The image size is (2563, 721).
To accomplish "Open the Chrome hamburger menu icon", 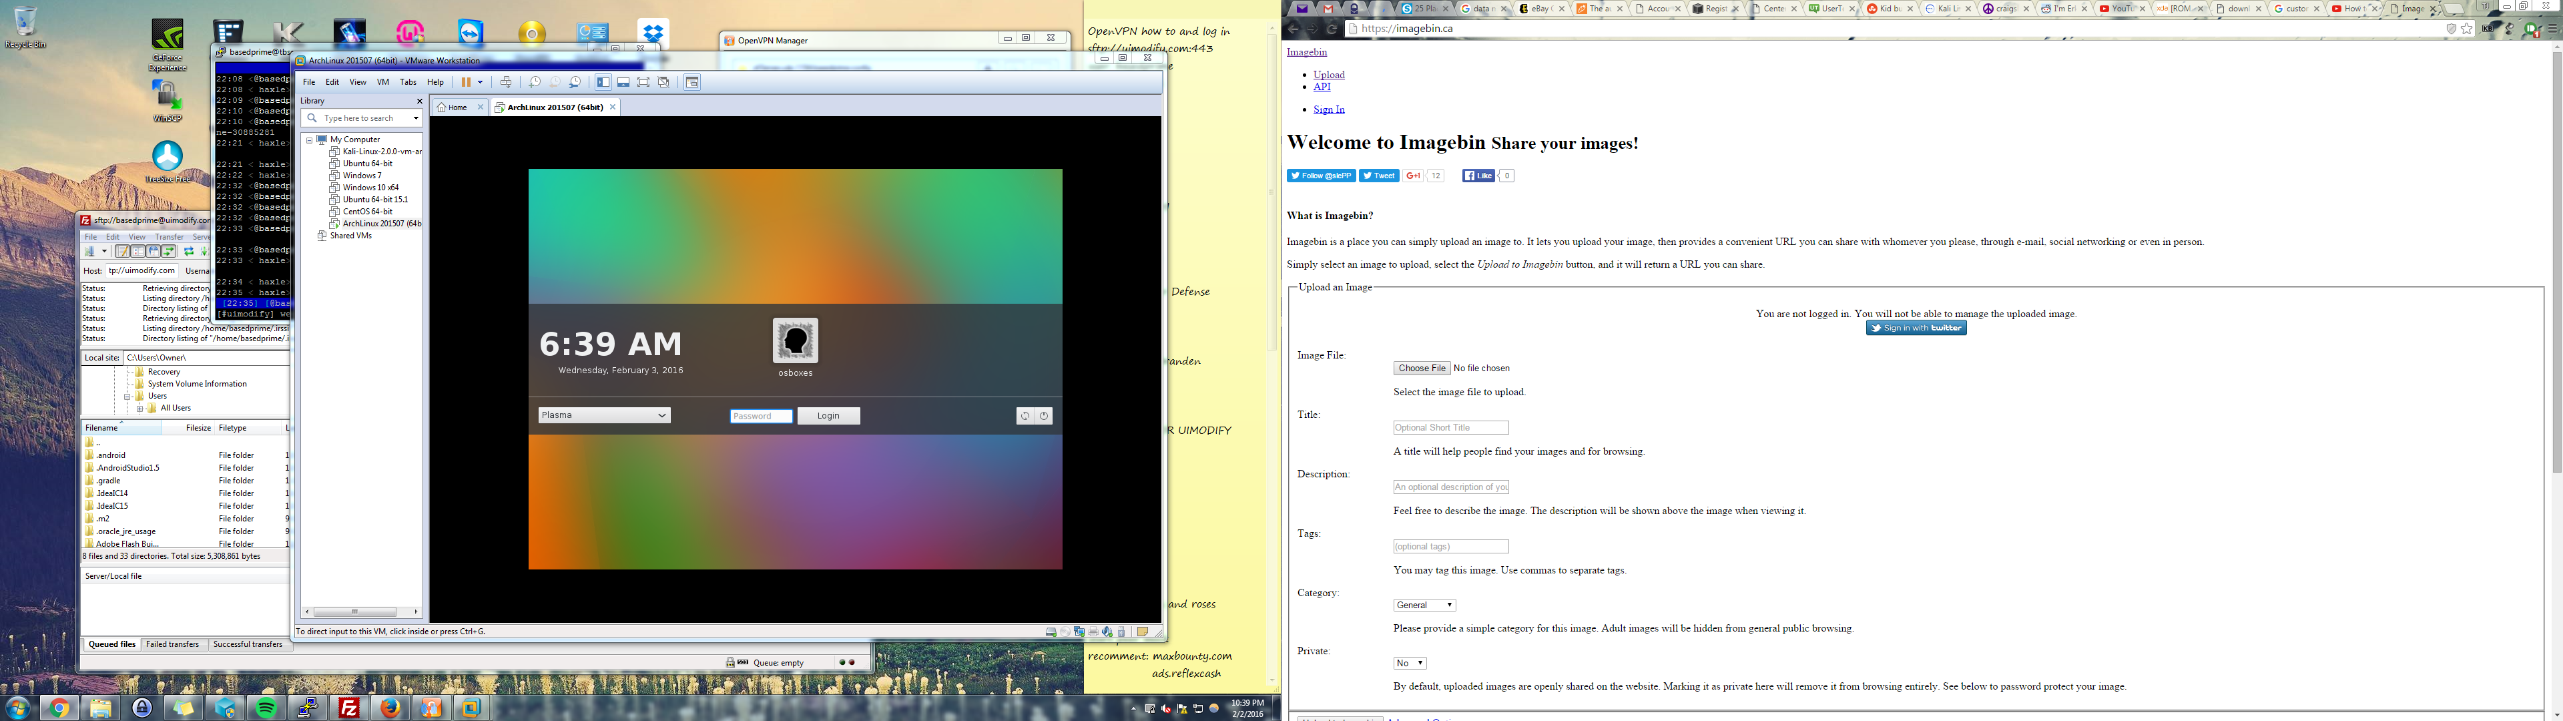I will [2552, 29].
